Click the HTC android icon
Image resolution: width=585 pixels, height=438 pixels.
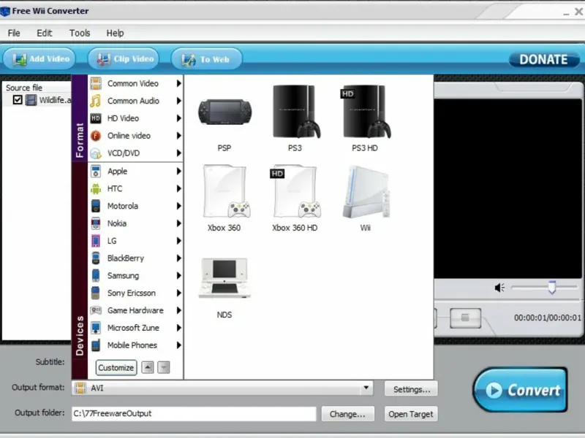click(96, 189)
